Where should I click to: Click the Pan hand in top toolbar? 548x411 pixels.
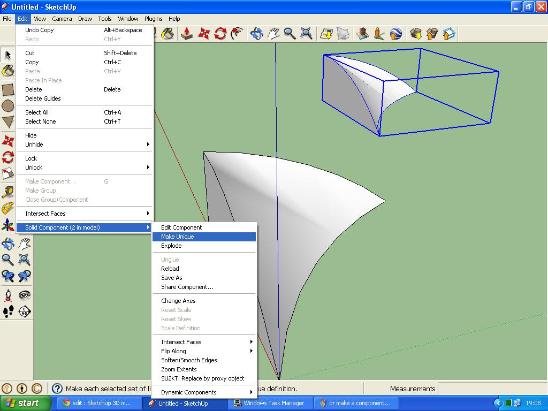click(x=273, y=34)
